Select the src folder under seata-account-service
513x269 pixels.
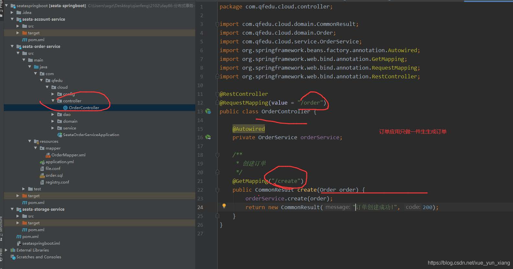(99, 26)
